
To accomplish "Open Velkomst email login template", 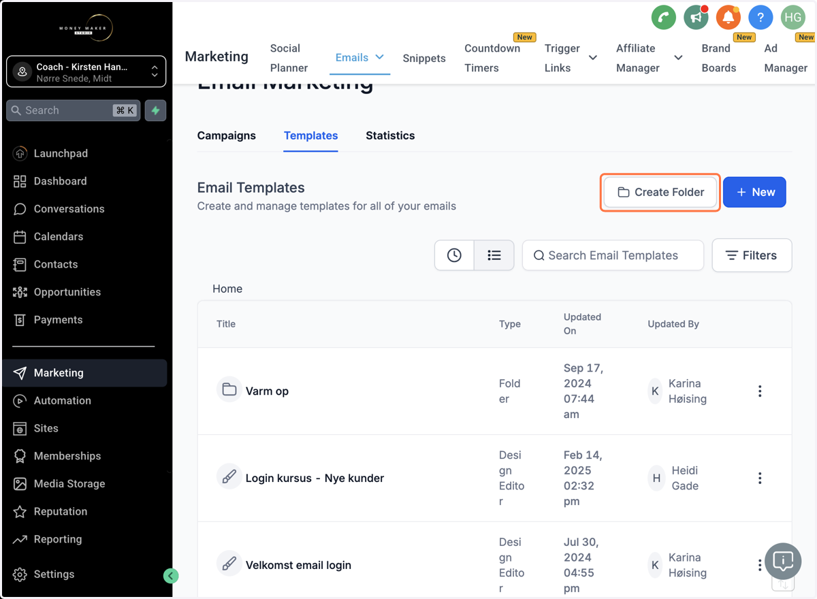I will click(298, 565).
